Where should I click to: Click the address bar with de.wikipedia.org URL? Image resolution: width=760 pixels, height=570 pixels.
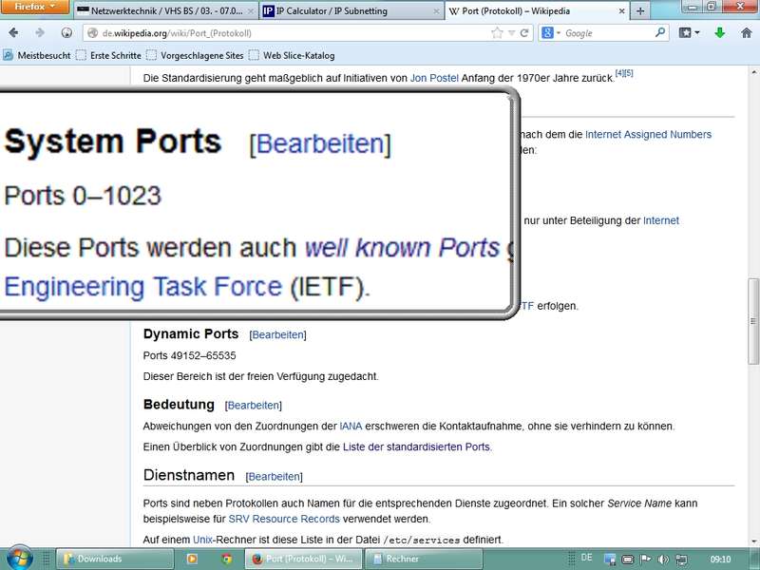point(291,33)
